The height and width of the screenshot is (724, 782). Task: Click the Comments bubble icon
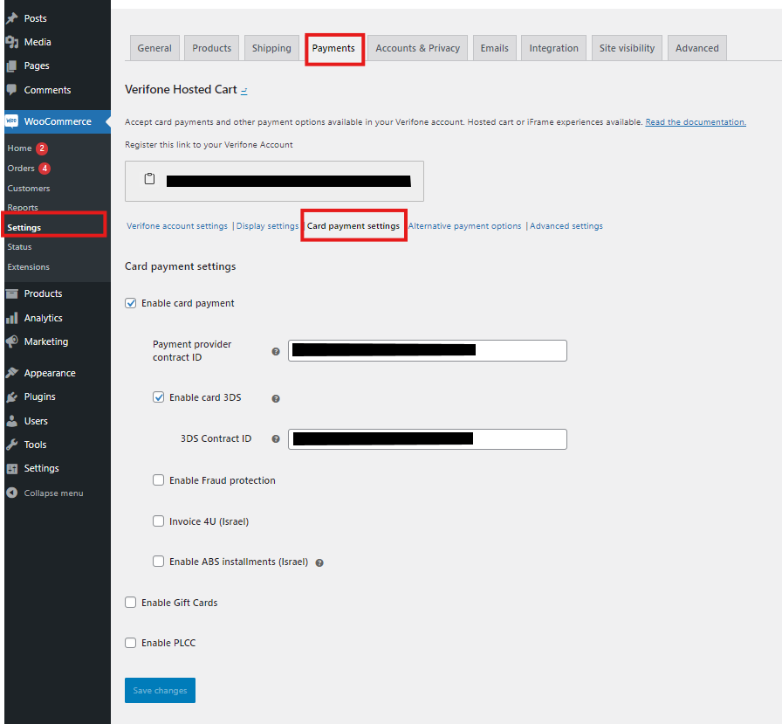click(x=12, y=90)
